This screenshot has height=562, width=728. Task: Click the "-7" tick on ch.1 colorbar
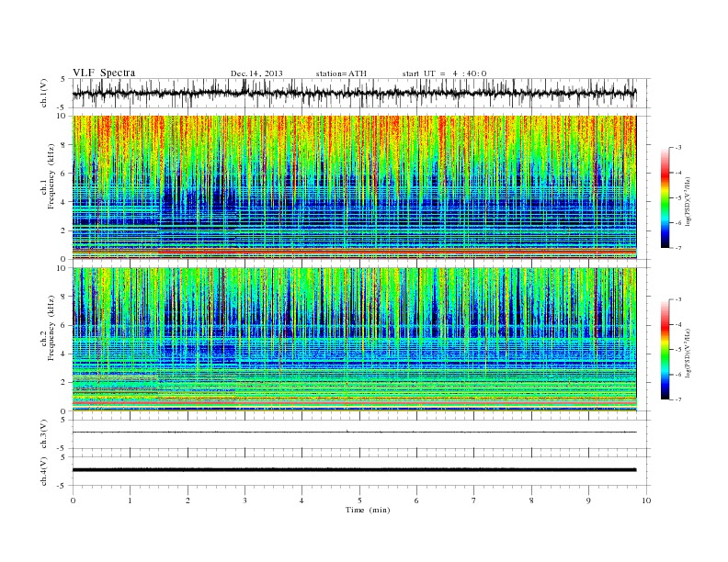click(678, 248)
